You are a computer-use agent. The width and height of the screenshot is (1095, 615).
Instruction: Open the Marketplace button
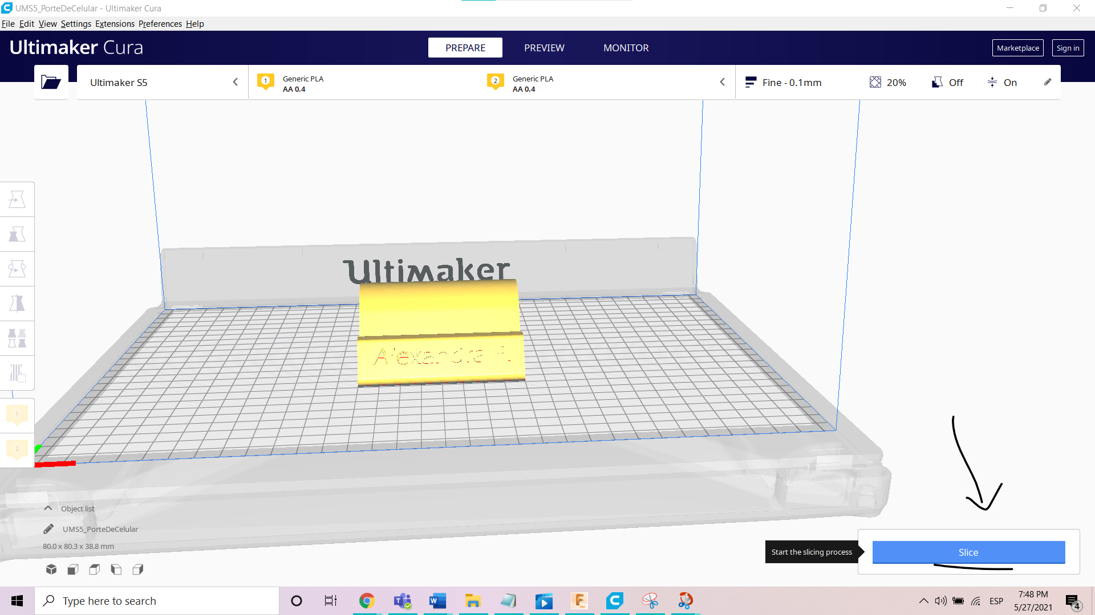[1017, 48]
